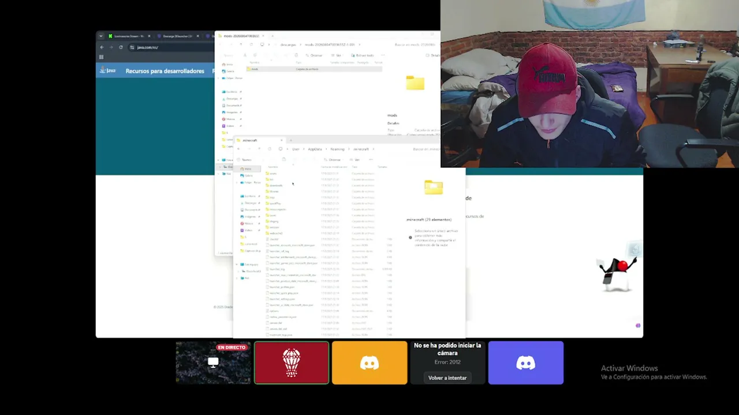Select the assets folder in .minecraft
Viewport: 739px width, 415px height.
point(273,173)
